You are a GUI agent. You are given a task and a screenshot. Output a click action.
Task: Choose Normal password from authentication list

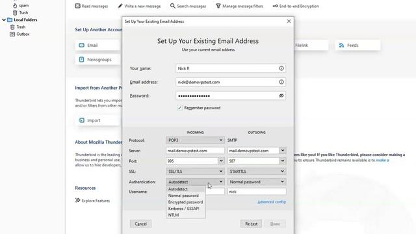[186, 196]
